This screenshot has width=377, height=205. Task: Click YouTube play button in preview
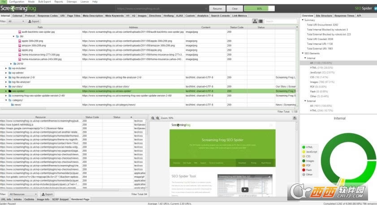coord(245,190)
